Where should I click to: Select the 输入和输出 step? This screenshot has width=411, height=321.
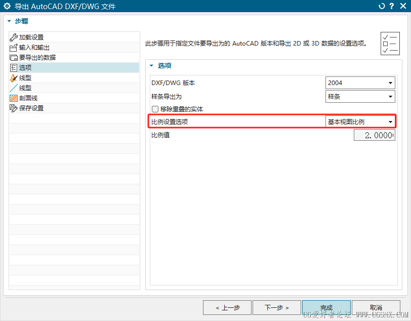74,48
